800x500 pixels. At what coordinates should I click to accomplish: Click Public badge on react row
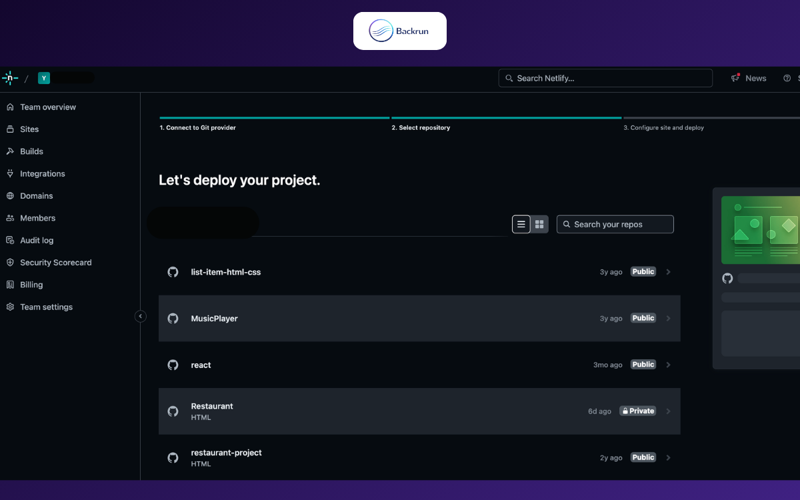643,365
